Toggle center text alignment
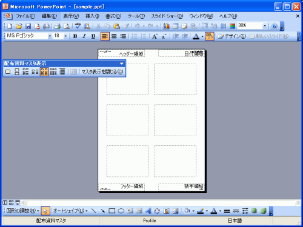The width and height of the screenshot is (303, 227). pos(114,36)
